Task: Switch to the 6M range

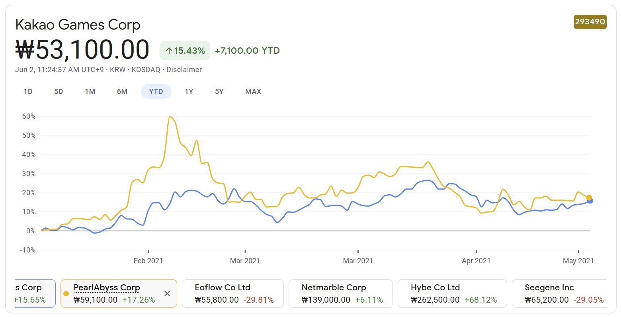Action: pos(122,92)
